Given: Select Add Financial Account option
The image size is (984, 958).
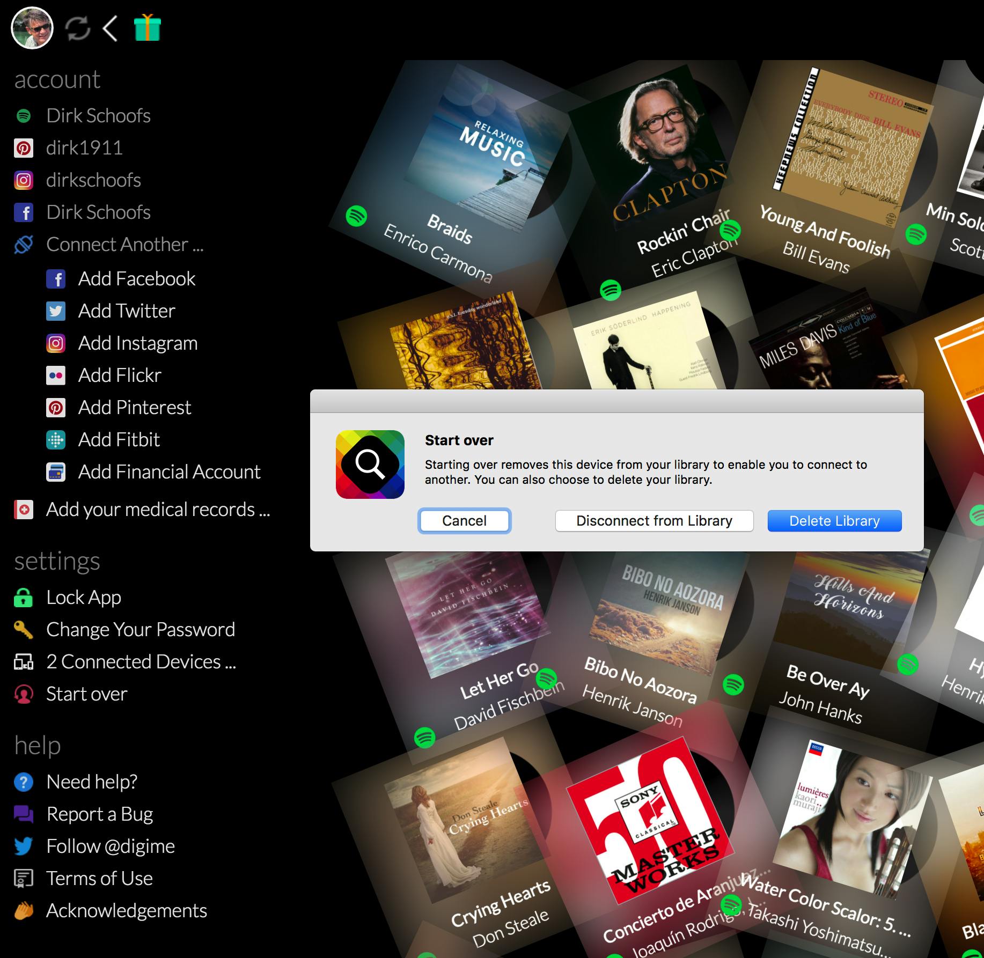Looking at the screenshot, I should coord(170,472).
